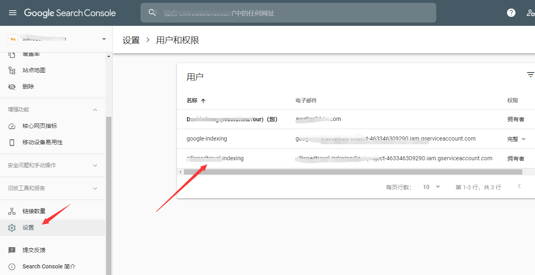Click the 每页行数 label
Image resolution: width=535 pixels, height=275 pixels.
click(x=399, y=187)
